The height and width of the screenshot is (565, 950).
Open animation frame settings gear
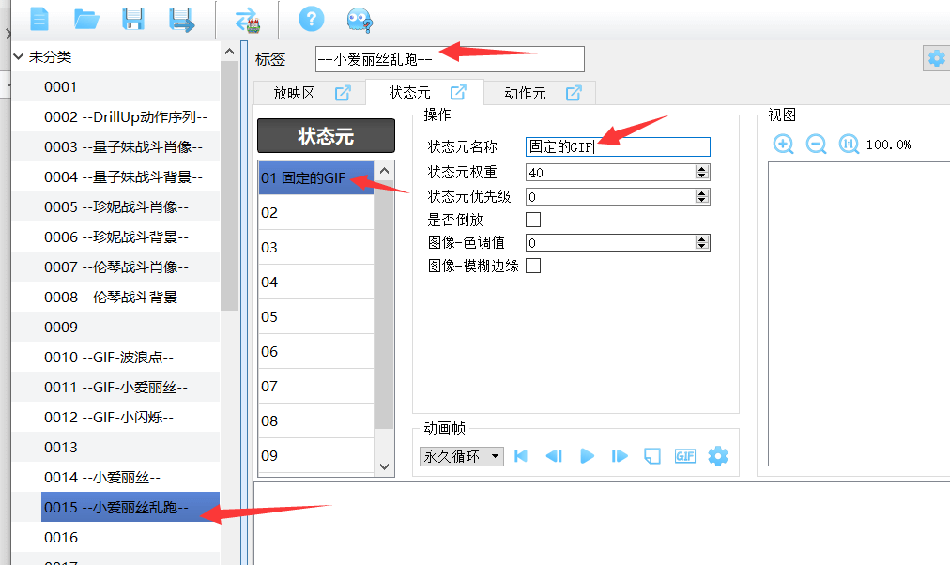718,456
